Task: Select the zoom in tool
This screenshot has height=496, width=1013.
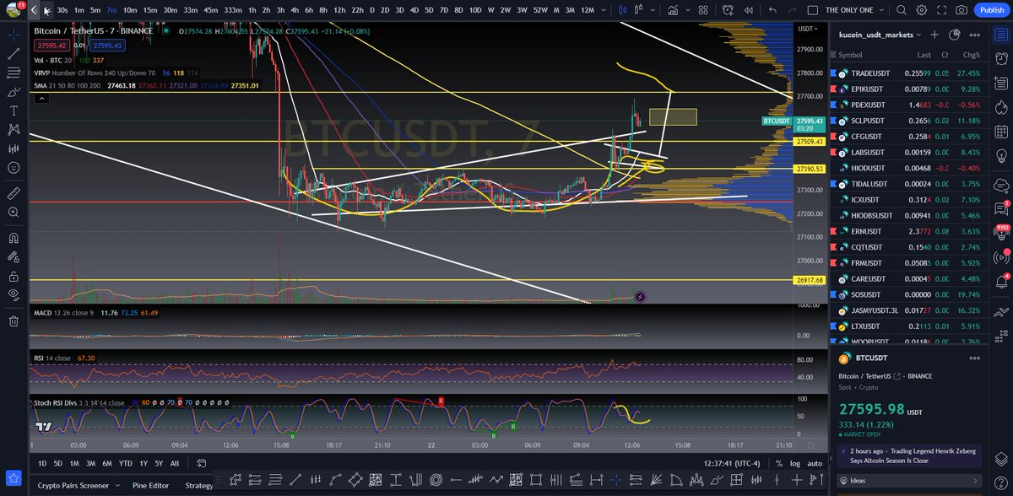Action: (14, 212)
